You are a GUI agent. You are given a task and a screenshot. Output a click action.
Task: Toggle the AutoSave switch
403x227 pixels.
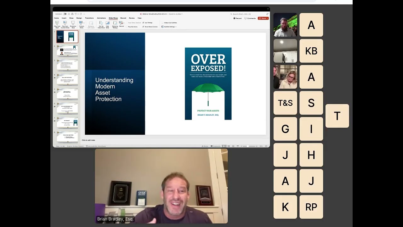point(65,14)
